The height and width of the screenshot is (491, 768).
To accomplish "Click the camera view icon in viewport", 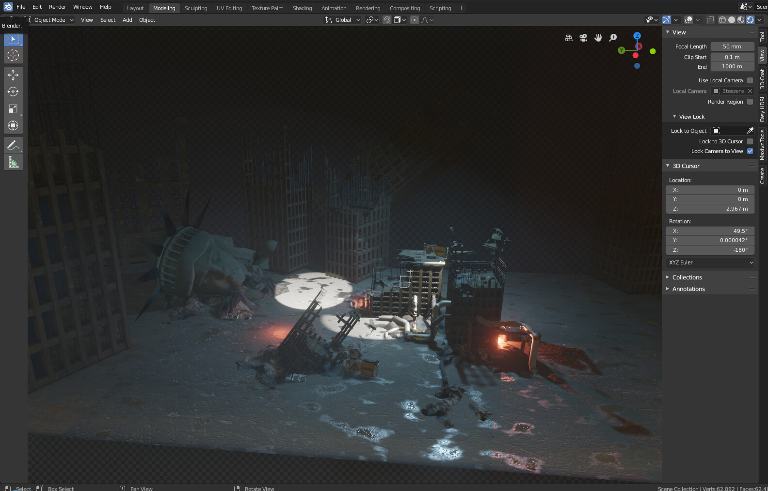I will [583, 38].
